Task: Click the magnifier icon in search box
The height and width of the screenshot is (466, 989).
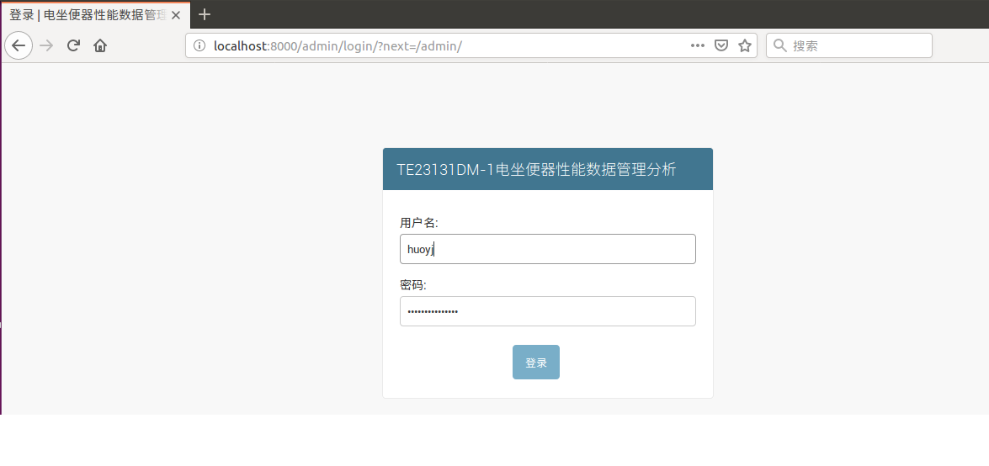Action: coord(780,45)
